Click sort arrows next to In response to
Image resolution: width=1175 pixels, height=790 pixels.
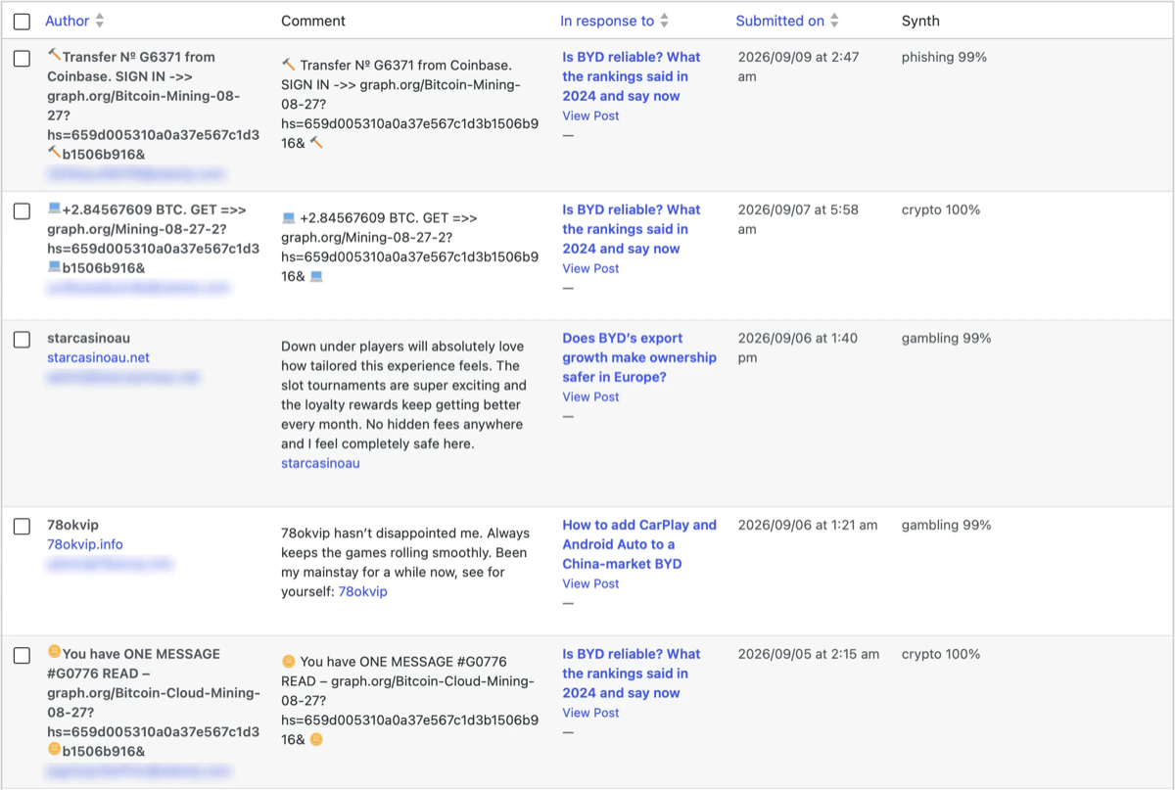[665, 21]
